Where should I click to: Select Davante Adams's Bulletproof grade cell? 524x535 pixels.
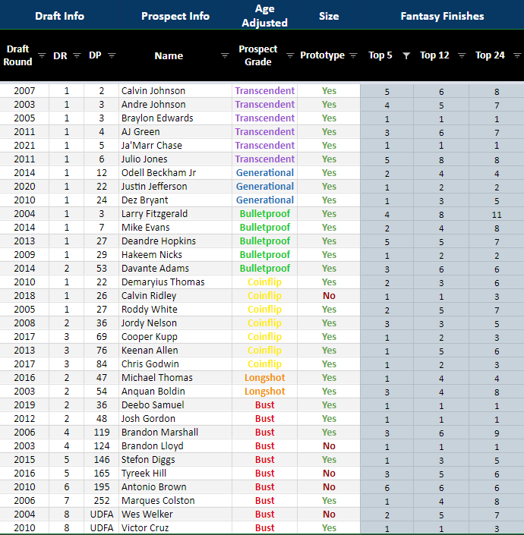264,268
